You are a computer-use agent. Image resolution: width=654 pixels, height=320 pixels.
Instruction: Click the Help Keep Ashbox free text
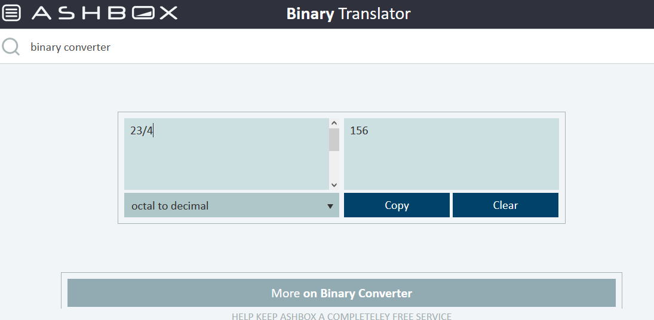pos(342,316)
